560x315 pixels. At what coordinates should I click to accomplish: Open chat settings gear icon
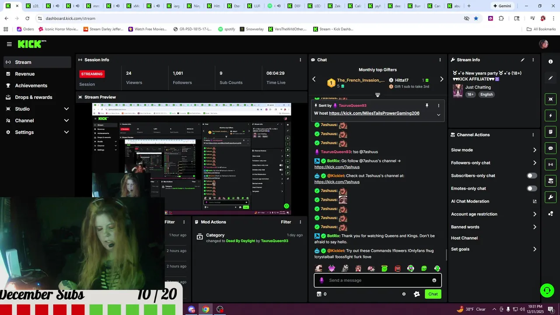[404, 294]
